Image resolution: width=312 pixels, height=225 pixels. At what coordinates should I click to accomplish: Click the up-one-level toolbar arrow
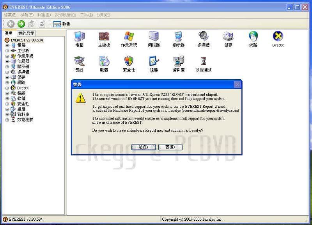point(32,24)
